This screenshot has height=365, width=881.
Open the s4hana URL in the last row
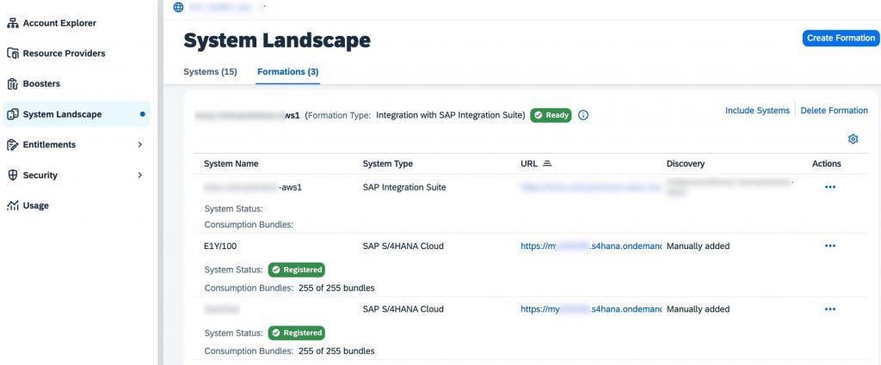(590, 309)
